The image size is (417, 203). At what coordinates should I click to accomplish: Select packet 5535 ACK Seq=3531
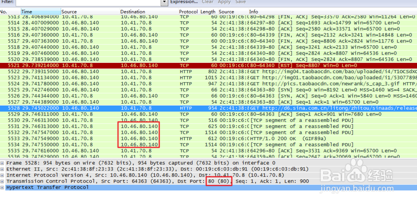click(208, 151)
